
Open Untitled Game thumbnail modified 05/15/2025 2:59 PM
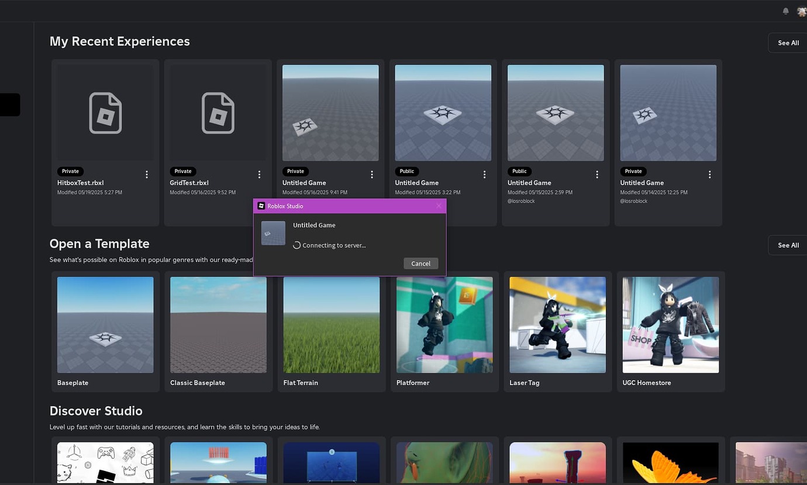[556, 113]
